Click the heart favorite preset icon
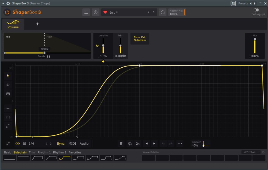This screenshot has height=170, width=268. click(105, 12)
